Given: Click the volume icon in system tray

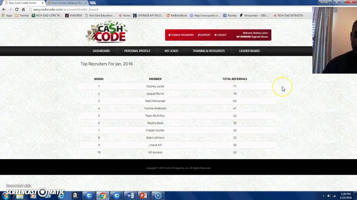Looking at the screenshot, I should (329, 196).
